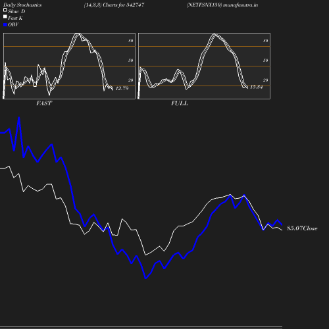This screenshot has height=329, width=329.
Task: Click the FAST chart value 12.79
Action: point(122,88)
